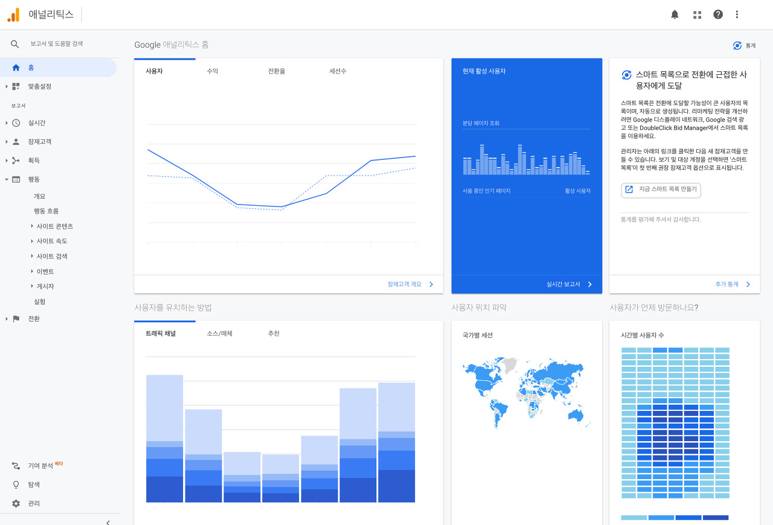The width and height of the screenshot is (773, 525).
Task: Select the 사용자 tab
Action: [154, 71]
